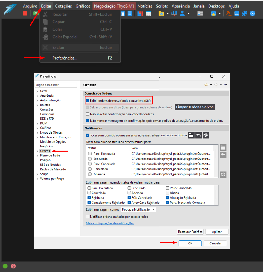Screen dimensions: 263x272
Task: Check Não solicitar confirmação para cancelar ordens
Action: click(x=88, y=114)
